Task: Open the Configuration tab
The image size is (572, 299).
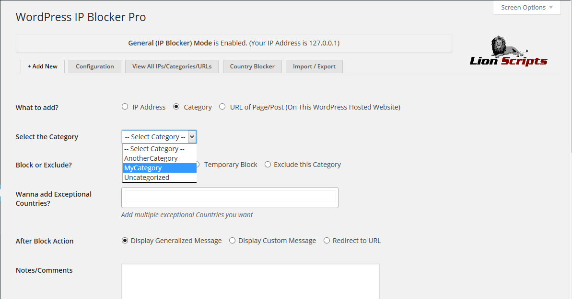Action: (x=94, y=66)
